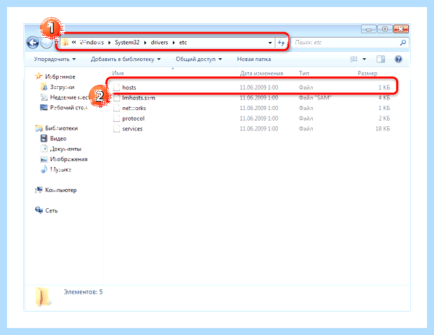Viewport: 434px width, 335px height.
Task: Select the protocol file name
Action: pyautogui.click(x=133, y=118)
